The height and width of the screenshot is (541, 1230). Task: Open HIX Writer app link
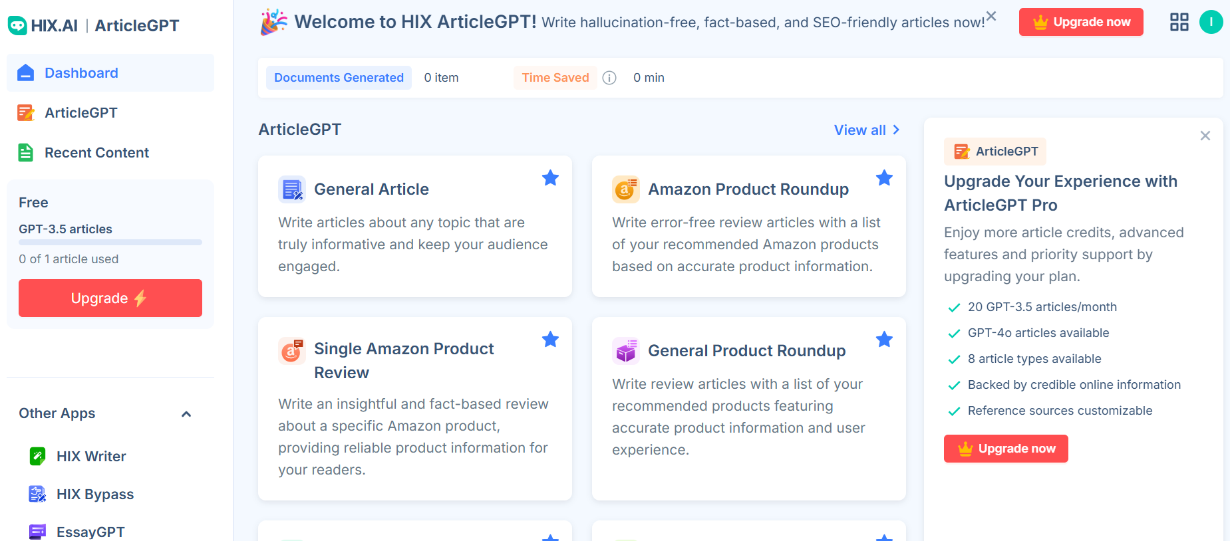point(91,457)
